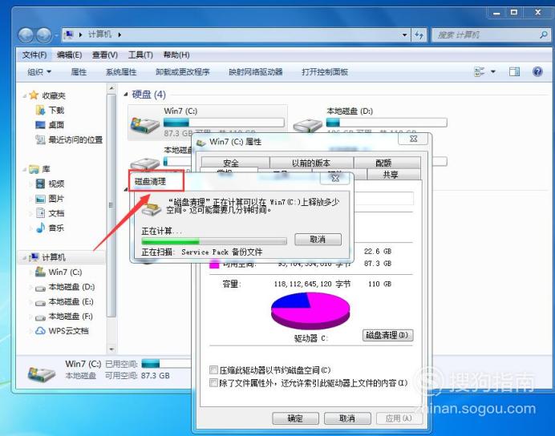Click the Forward navigation arrow in Explorer
555x436 pixels.
[44, 35]
